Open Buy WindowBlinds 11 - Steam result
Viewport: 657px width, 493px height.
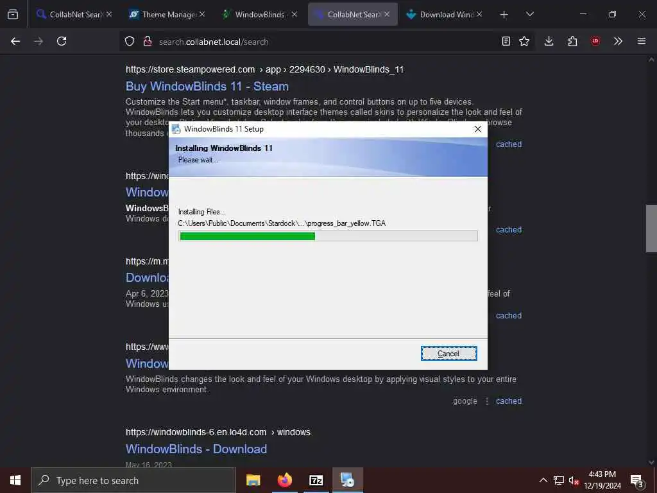[x=207, y=87]
